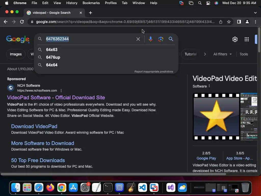This screenshot has height=196, width=261.
Task: Open Finder from the dock
Action: 16,187
